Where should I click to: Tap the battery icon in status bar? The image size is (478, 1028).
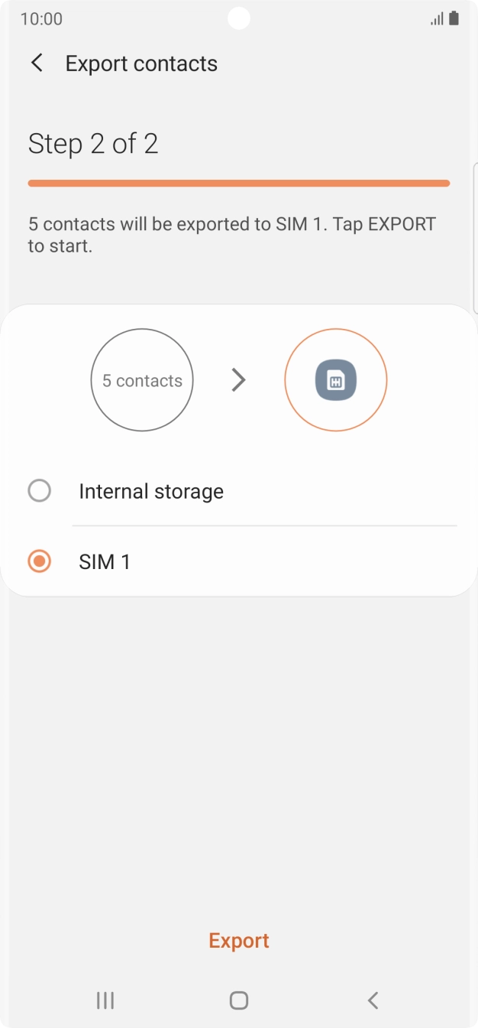tap(454, 18)
